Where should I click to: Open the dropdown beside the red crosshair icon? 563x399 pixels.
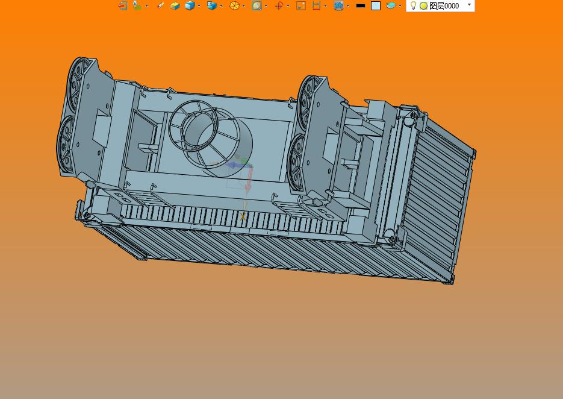pyautogui.click(x=288, y=6)
